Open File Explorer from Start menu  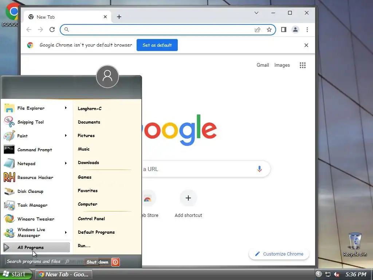(x=36, y=108)
